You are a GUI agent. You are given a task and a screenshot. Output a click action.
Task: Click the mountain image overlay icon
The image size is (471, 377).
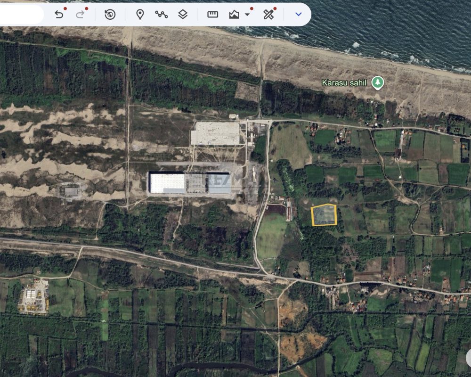tap(234, 15)
